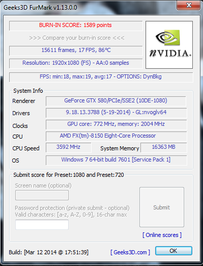Image resolution: width=203 pixels, height=266 pixels.
Task: Open the Online scores link
Action: tap(162, 235)
